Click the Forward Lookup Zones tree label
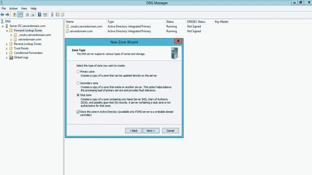This screenshot has width=312, height=175. point(28,30)
